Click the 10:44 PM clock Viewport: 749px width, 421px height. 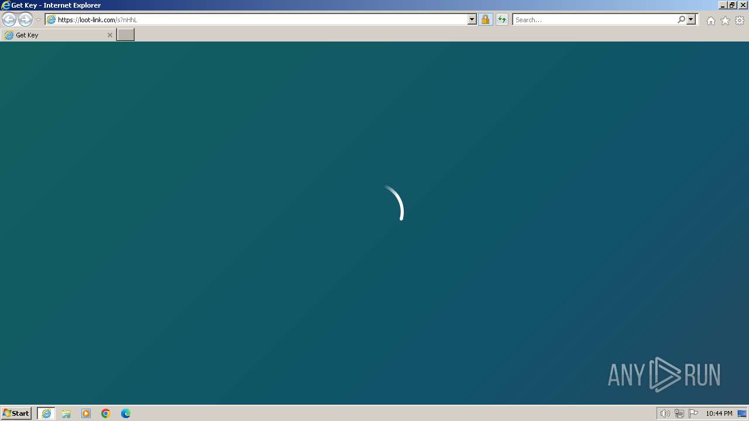point(719,413)
